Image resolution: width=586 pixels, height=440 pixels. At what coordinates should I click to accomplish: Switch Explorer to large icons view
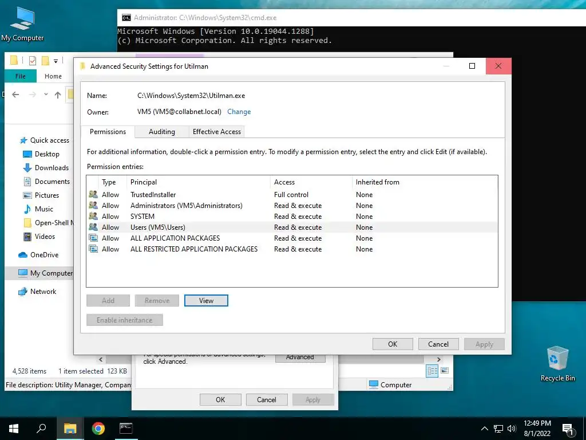pos(445,371)
